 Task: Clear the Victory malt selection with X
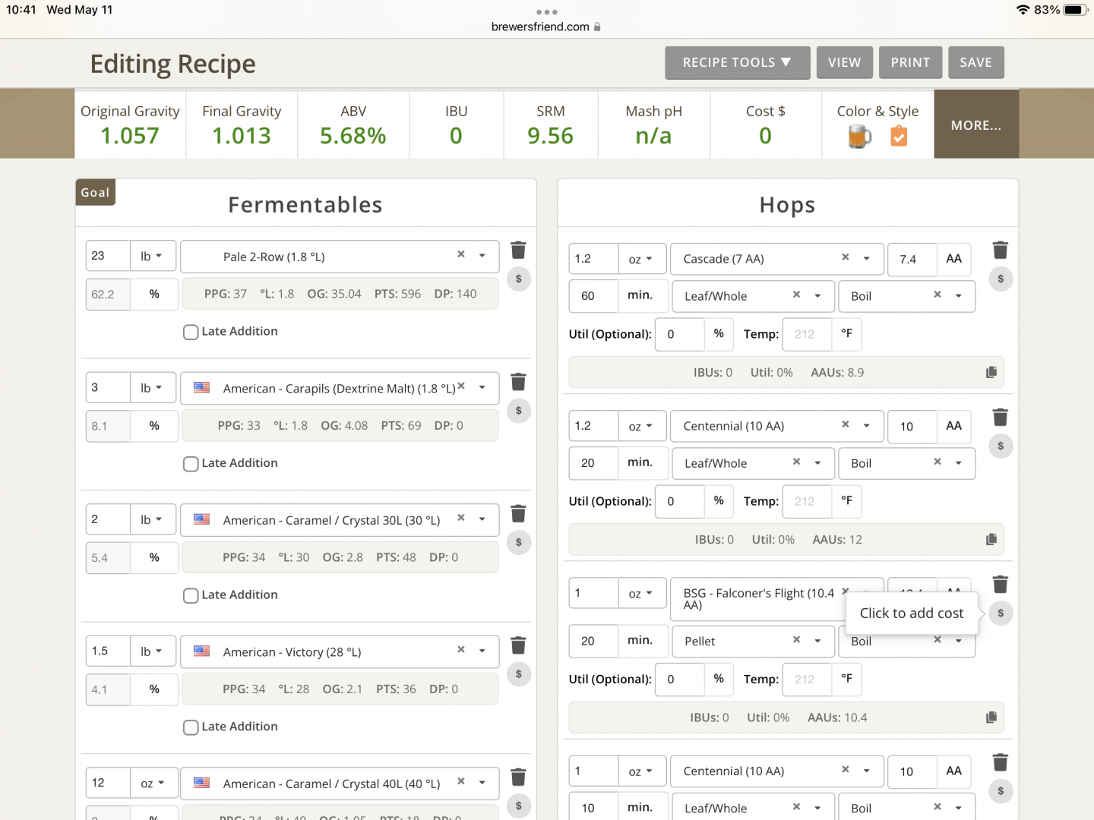tap(460, 650)
